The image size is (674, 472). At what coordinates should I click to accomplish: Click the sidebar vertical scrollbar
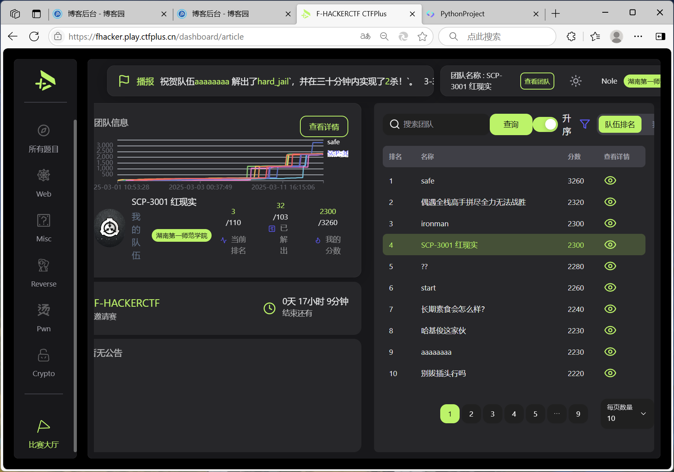pyautogui.click(x=75, y=285)
